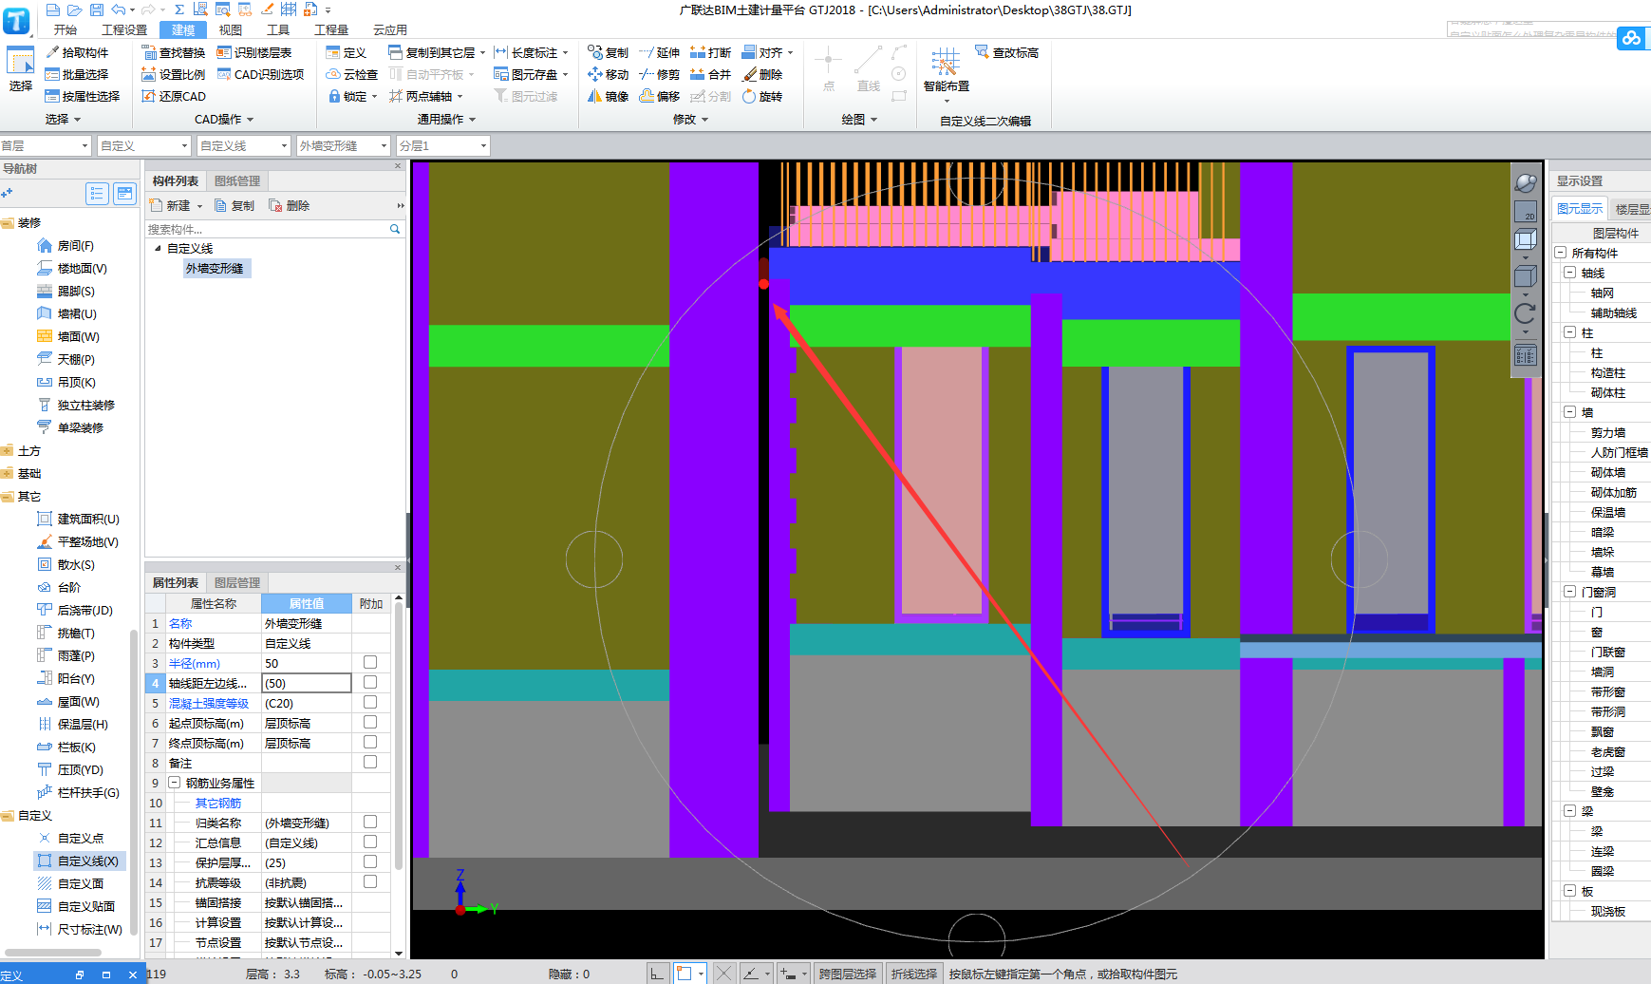Click the 轴线距左边线 value cell (50)
The width and height of the screenshot is (1651, 984).
pos(307,683)
